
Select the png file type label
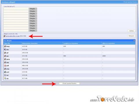coord(8,69)
